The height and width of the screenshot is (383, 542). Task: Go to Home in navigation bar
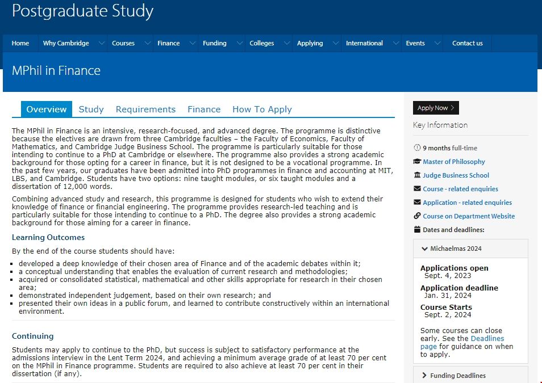pos(20,43)
